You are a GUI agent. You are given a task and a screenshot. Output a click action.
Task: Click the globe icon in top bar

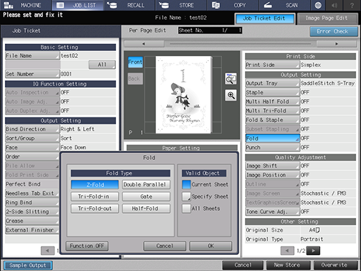(318, 5)
